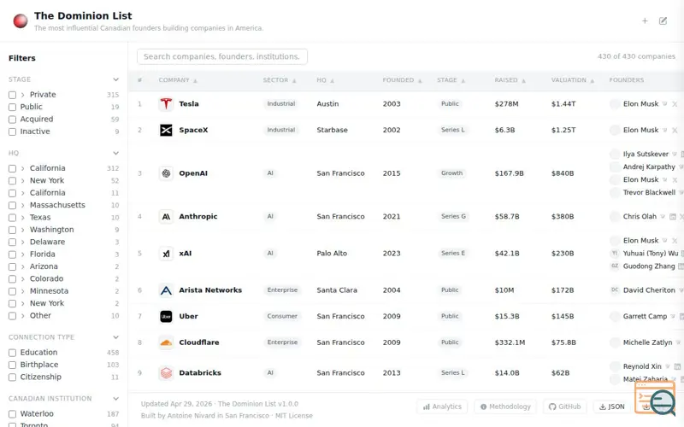The height and width of the screenshot is (427, 684).
Task: Expand the Washington HQ sub-items
Action: click(23, 230)
